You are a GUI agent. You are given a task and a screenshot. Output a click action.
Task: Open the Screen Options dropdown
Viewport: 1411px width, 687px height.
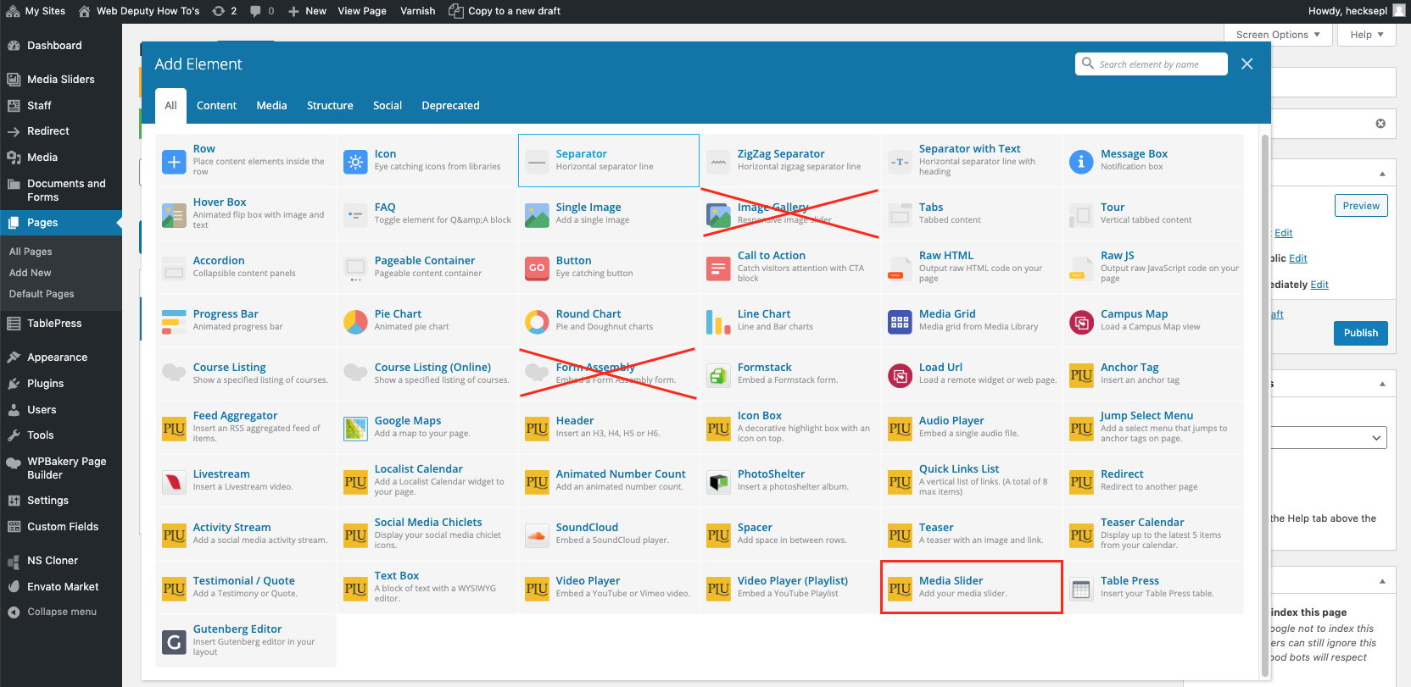(x=1277, y=35)
